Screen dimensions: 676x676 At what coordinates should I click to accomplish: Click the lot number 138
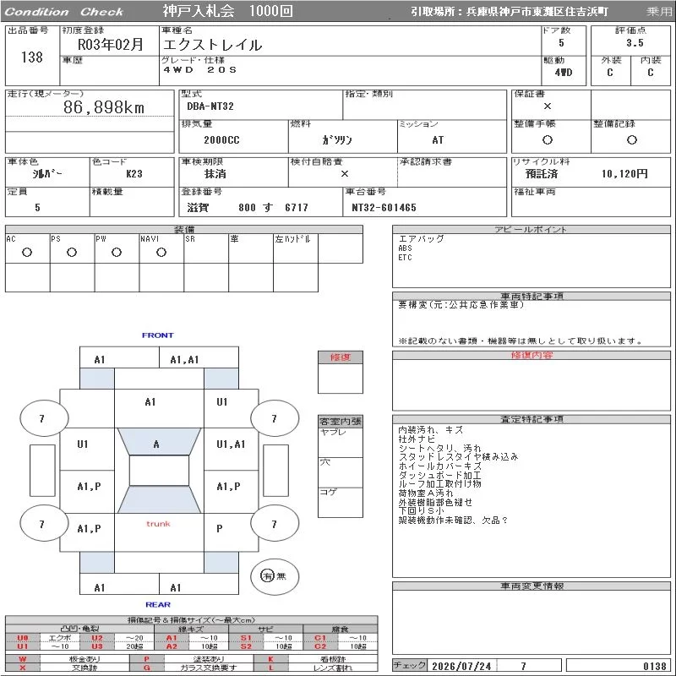point(32,57)
